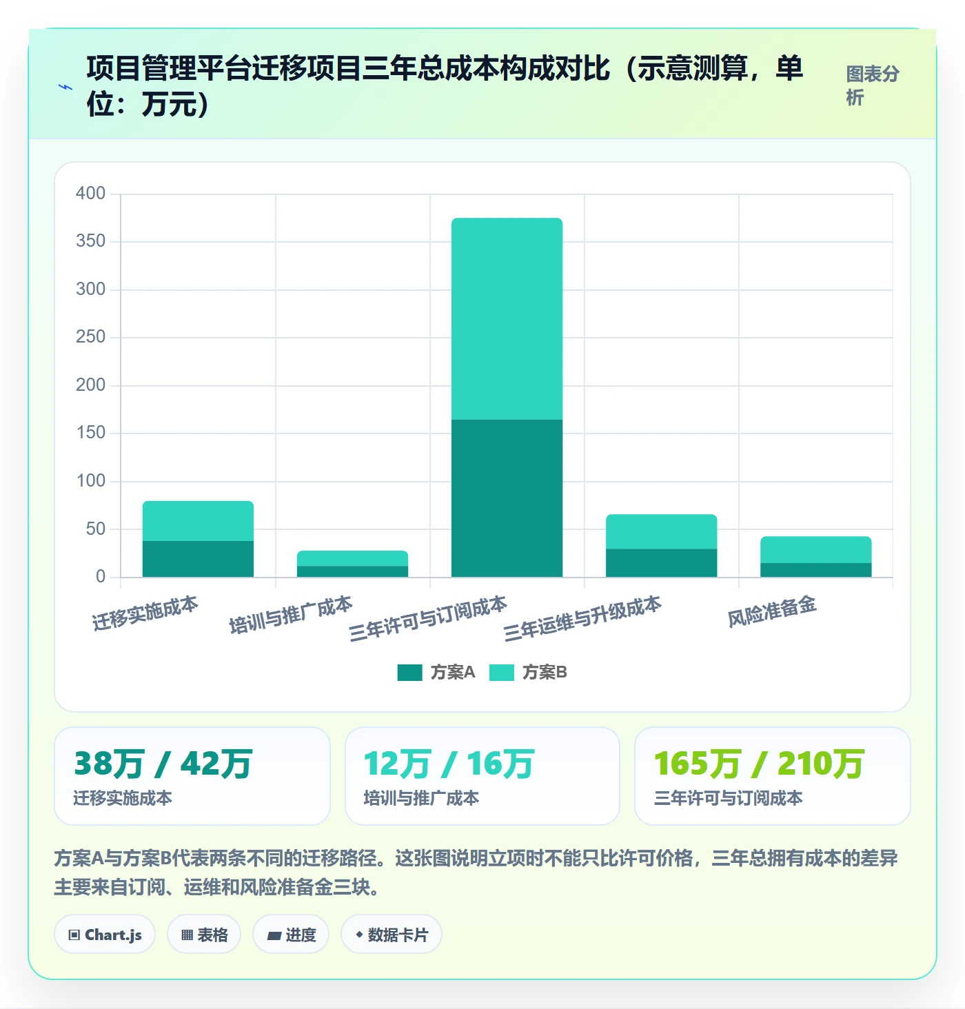Open the 12万 / 16万 培训与推广成本 data card
The height and width of the screenshot is (1009, 965).
482,776
